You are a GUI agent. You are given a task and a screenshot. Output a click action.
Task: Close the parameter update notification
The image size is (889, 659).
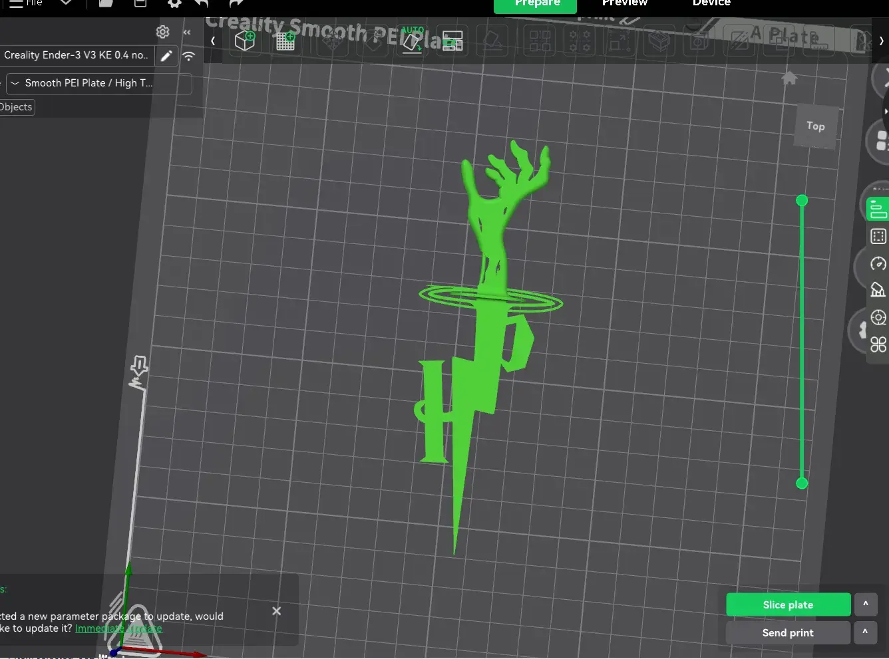tap(277, 611)
